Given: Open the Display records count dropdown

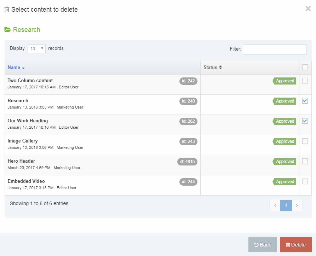Looking at the screenshot, I should pyautogui.click(x=36, y=49).
